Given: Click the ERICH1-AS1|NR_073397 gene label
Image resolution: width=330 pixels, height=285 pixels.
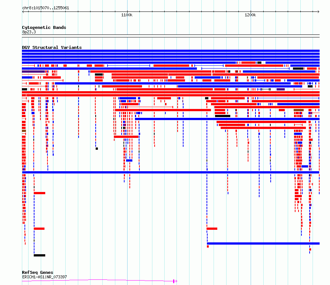Looking at the screenshot, I should [44, 277].
